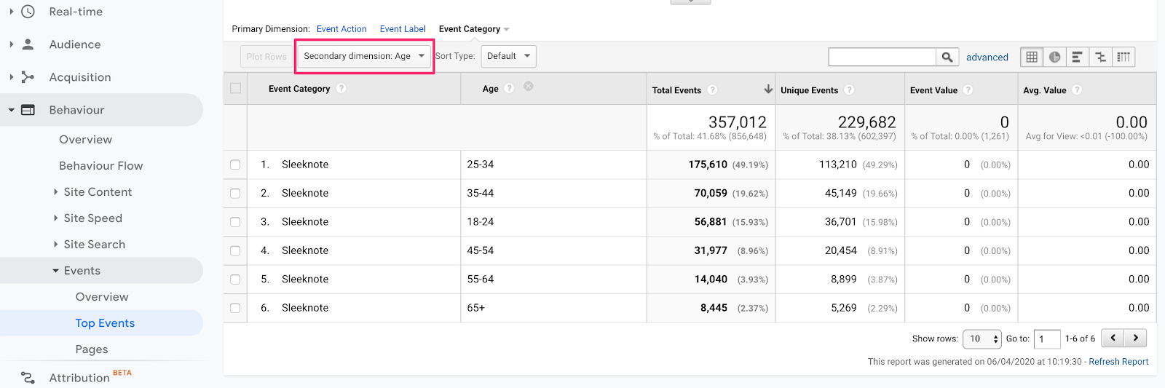Focus the table search field
This screenshot has width=1165, height=388.
882,57
